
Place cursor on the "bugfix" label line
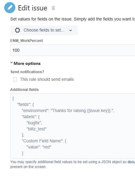coord(34,123)
